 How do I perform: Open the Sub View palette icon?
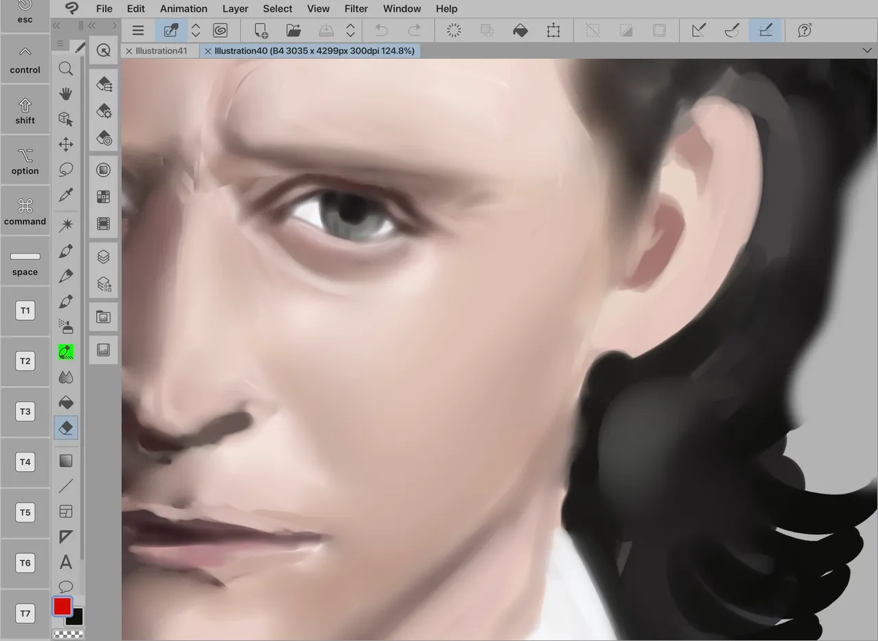click(x=104, y=350)
